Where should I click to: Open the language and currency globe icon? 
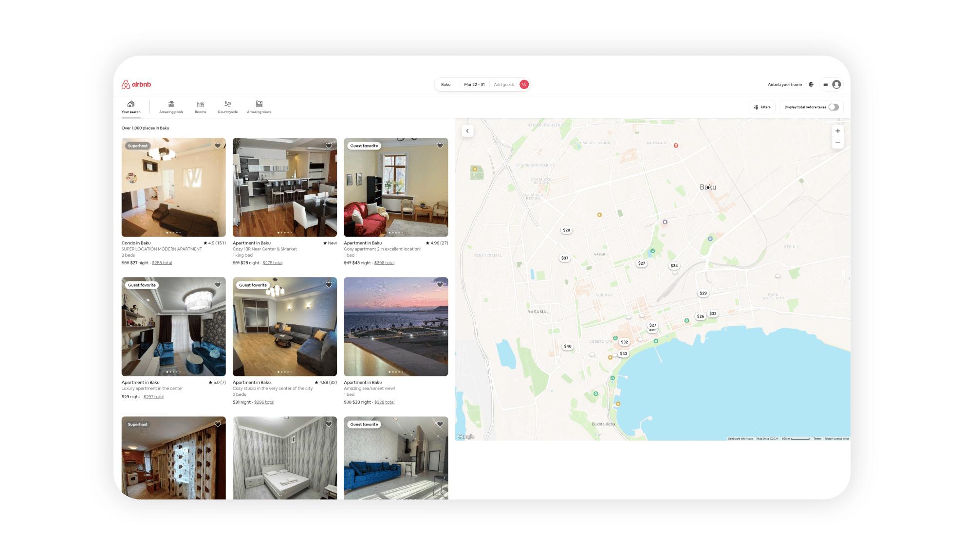(x=811, y=84)
